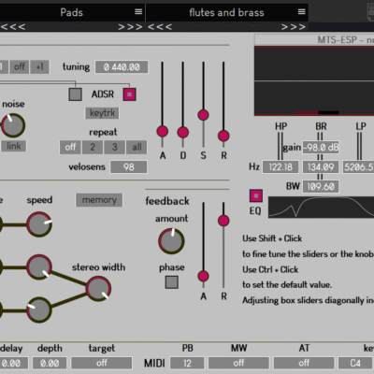The width and height of the screenshot is (374, 374).
Task: Click the envelope Attack slider handle
Action: 163,132
